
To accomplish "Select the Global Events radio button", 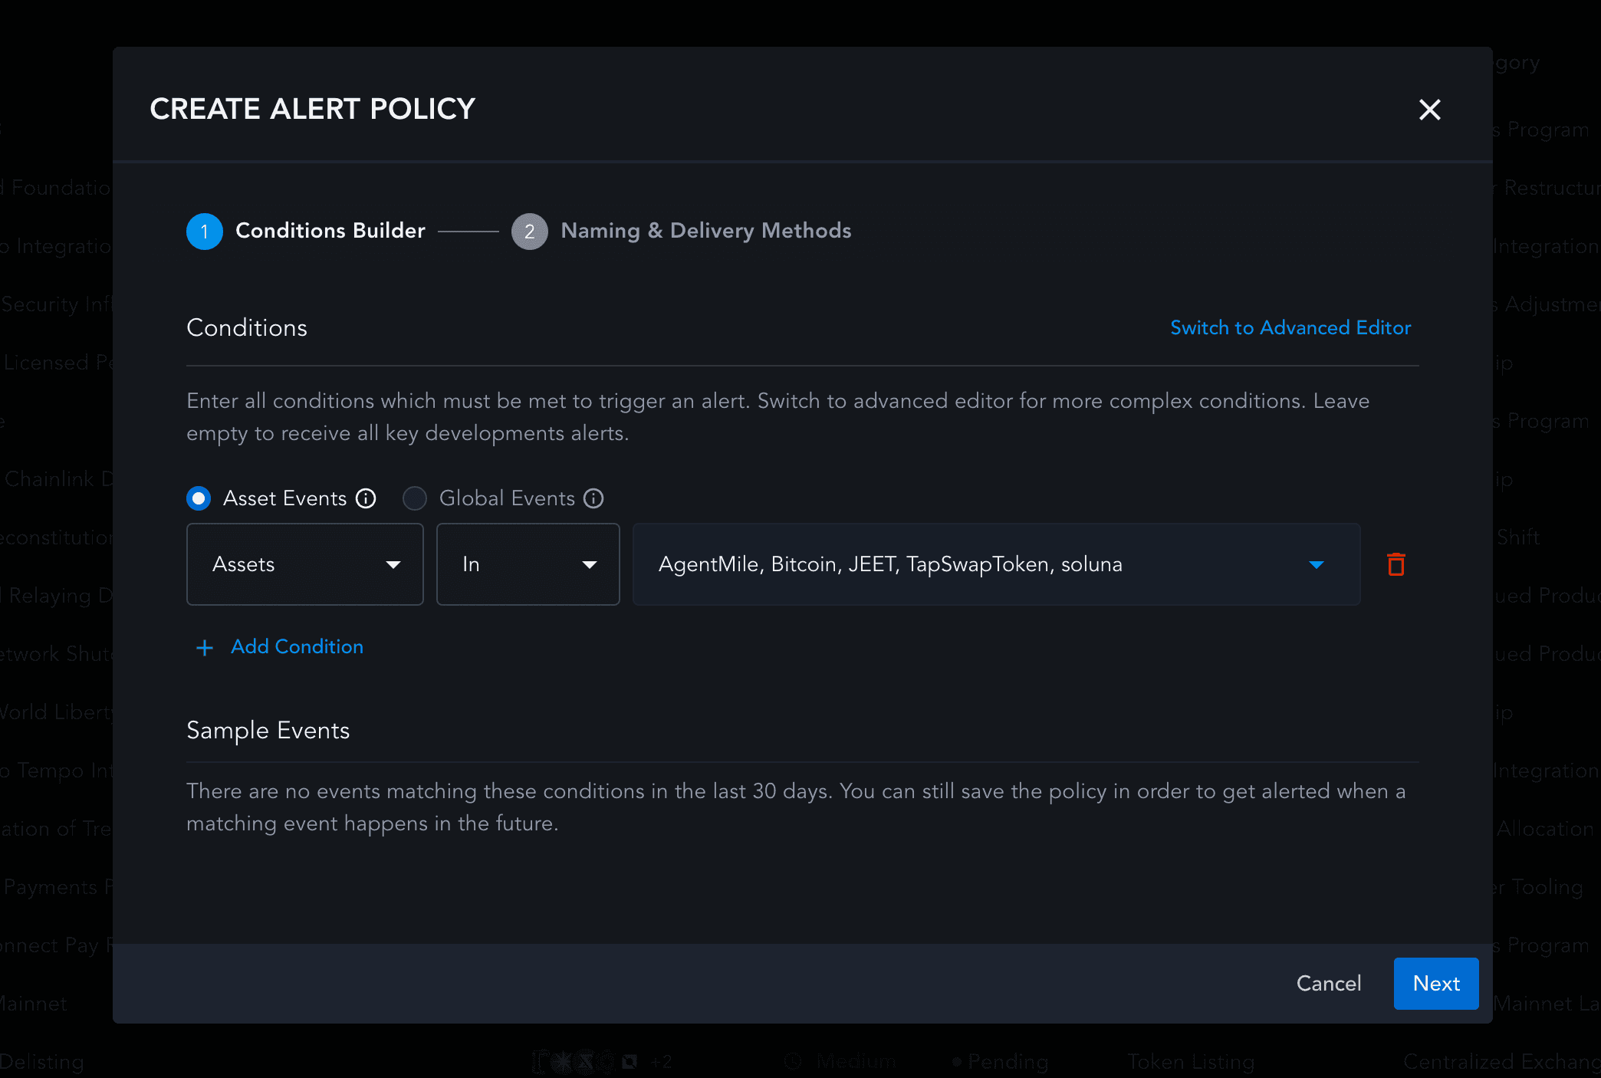I will point(415,498).
